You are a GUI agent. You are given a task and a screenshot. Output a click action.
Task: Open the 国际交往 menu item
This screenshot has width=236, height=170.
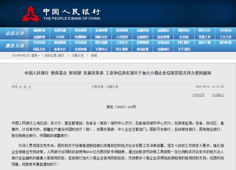click(x=101, y=37)
